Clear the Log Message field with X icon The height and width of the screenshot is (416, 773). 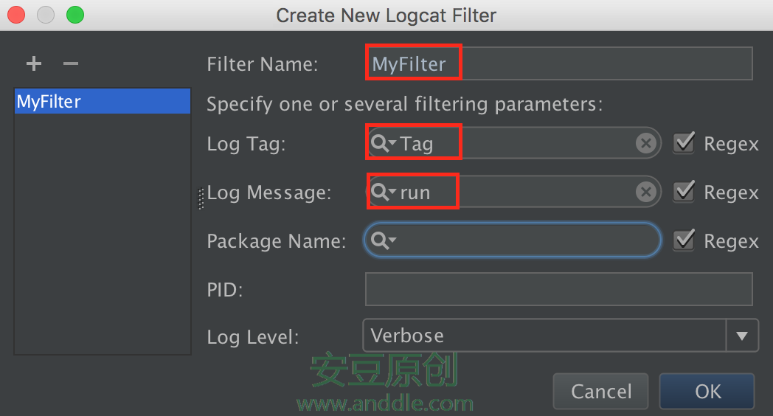click(646, 193)
